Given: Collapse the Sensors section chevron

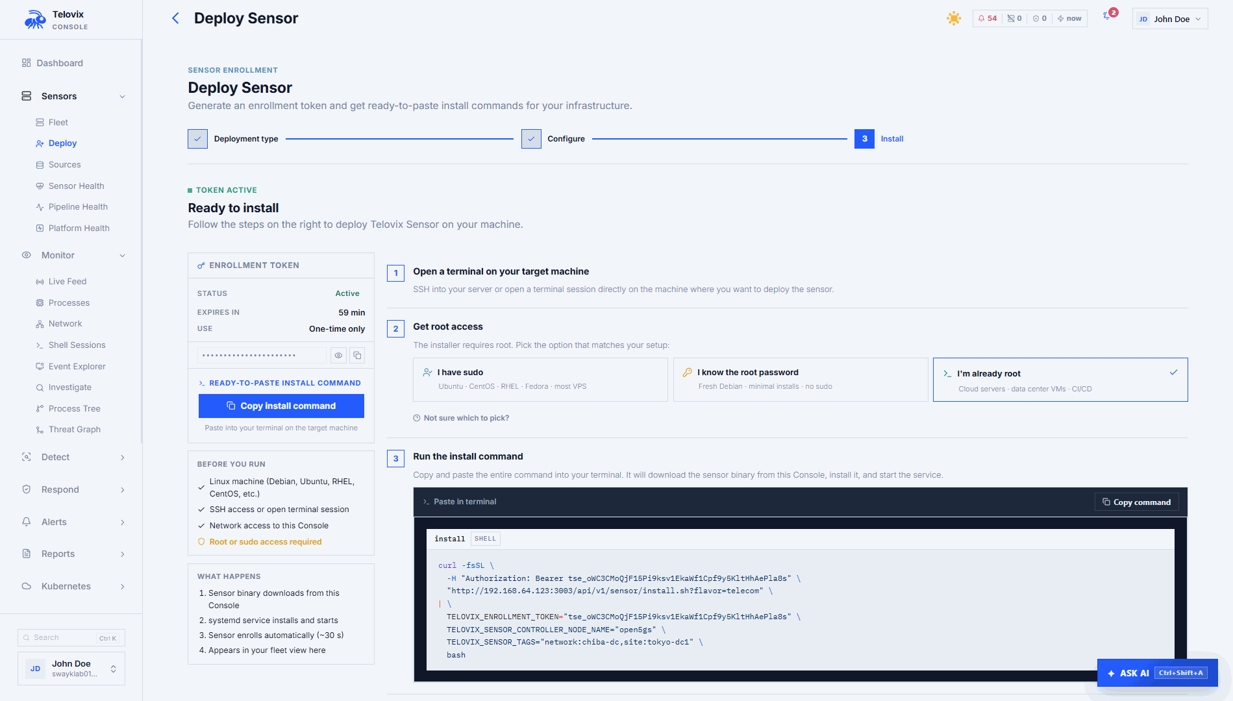Looking at the screenshot, I should [123, 97].
